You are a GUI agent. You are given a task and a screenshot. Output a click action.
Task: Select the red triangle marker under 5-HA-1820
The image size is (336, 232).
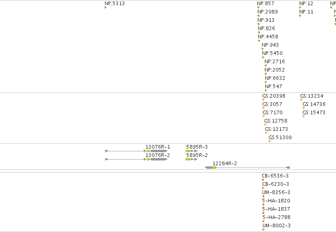(263, 205)
